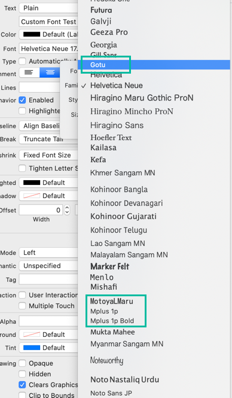Click the Font Helvetica Neue field
The width and height of the screenshot is (232, 398).
pos(48,48)
